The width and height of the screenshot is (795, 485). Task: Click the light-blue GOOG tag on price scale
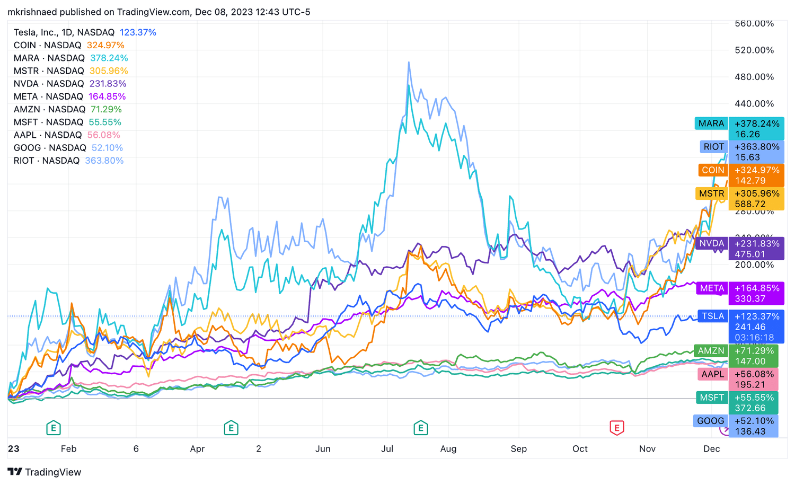[710, 421]
